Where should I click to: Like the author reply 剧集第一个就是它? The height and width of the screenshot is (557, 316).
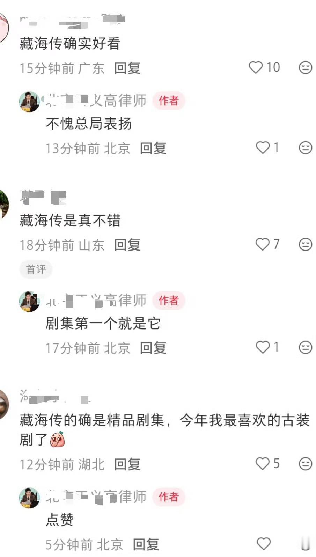coord(263,347)
